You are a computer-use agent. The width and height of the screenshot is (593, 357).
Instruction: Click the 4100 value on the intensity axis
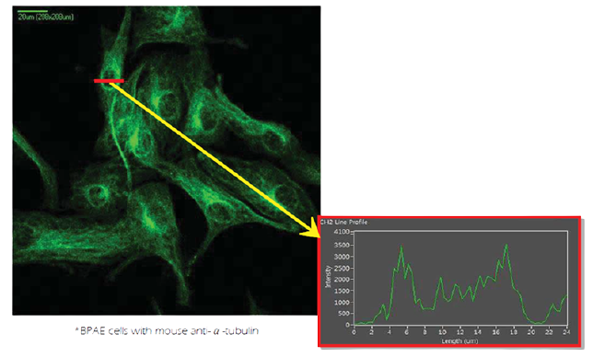(x=342, y=232)
